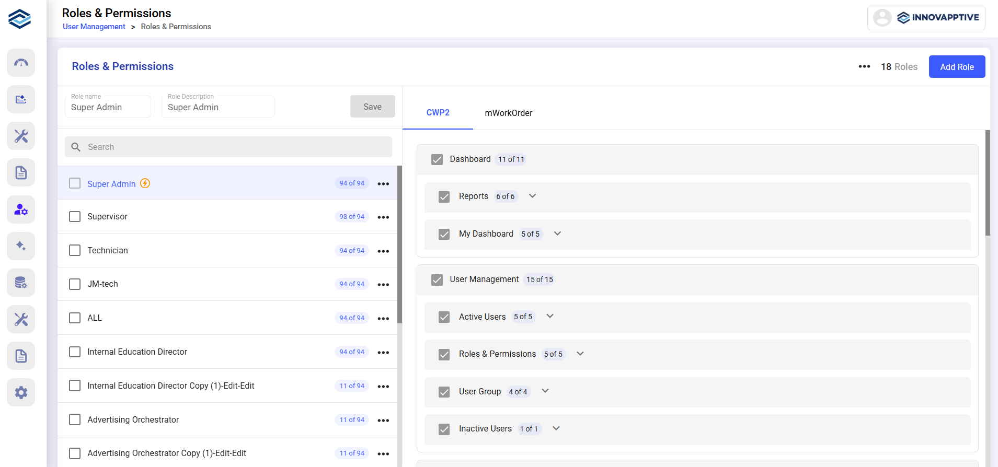Click the sparkle AI icon in sidebar

[21, 246]
